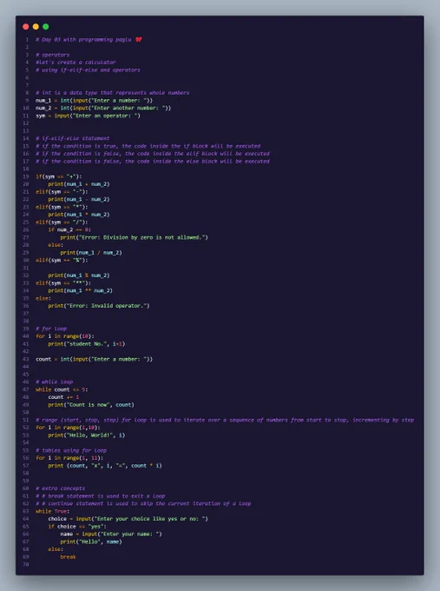
Task: Select print("Hello", name) statement
Action: tap(91, 541)
